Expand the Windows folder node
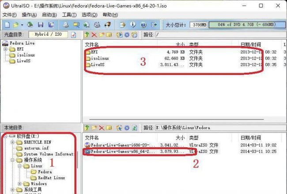The width and height of the screenshot is (287, 194). pyautogui.click(x=19, y=183)
